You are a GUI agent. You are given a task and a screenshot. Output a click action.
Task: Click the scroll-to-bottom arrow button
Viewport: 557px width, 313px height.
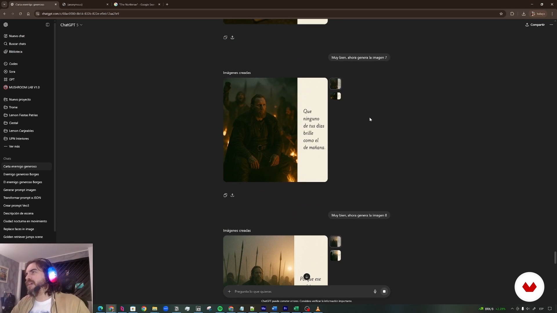point(307,276)
